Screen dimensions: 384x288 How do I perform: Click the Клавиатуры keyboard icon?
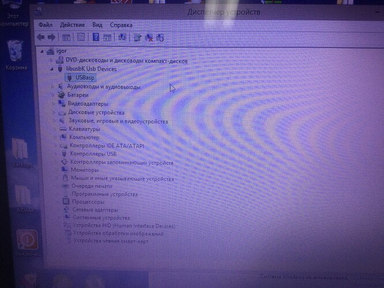(x=63, y=129)
